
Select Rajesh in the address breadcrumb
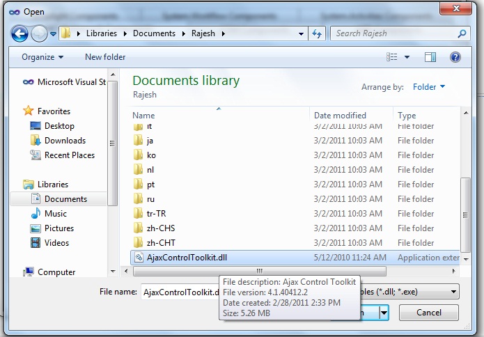pyautogui.click(x=203, y=33)
